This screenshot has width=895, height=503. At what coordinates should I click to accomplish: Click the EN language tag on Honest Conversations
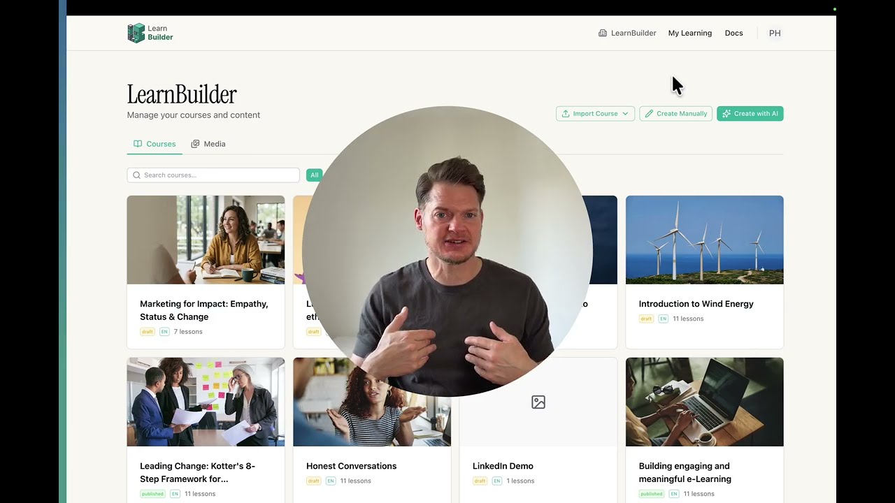(331, 481)
